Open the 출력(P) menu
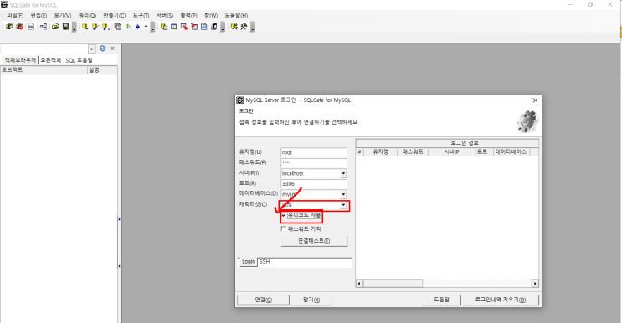 (188, 15)
